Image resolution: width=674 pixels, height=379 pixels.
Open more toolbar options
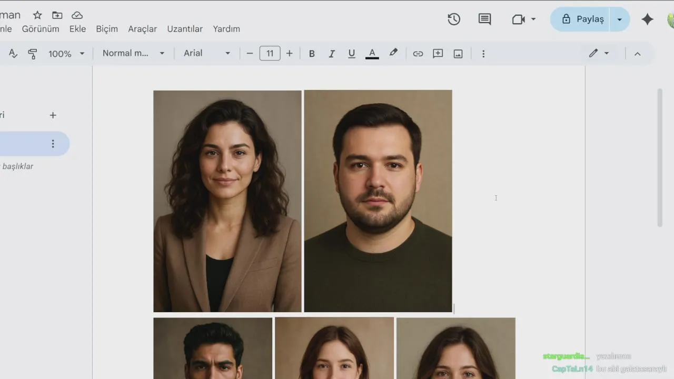tap(483, 54)
